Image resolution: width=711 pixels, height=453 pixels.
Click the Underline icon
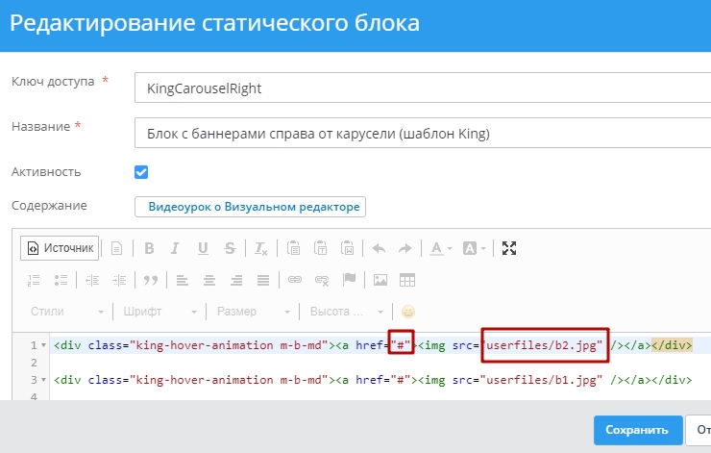point(203,248)
